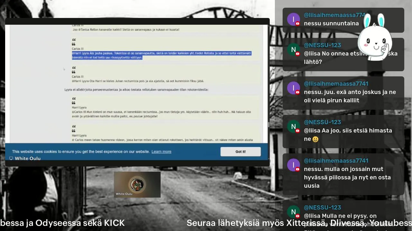
Task: Click the 'Harri Lyyra' author name above '@Carlos III Mun kieleni'
Action: coord(79,107)
